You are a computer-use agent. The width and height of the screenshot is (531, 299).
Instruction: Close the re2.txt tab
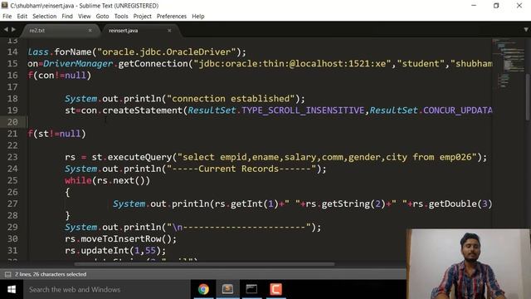click(90, 31)
